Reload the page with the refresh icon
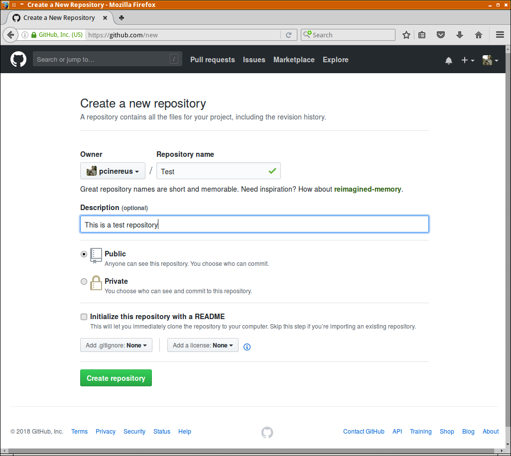The image size is (511, 456). pos(288,35)
